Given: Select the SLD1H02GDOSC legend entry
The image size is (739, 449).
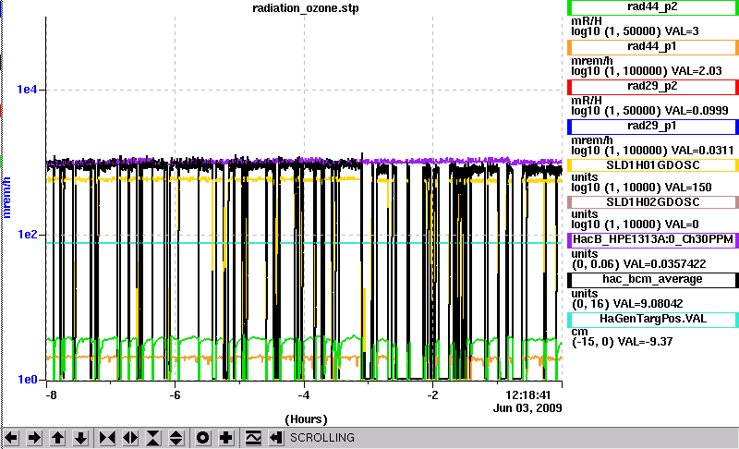Looking at the screenshot, I should coord(653,202).
